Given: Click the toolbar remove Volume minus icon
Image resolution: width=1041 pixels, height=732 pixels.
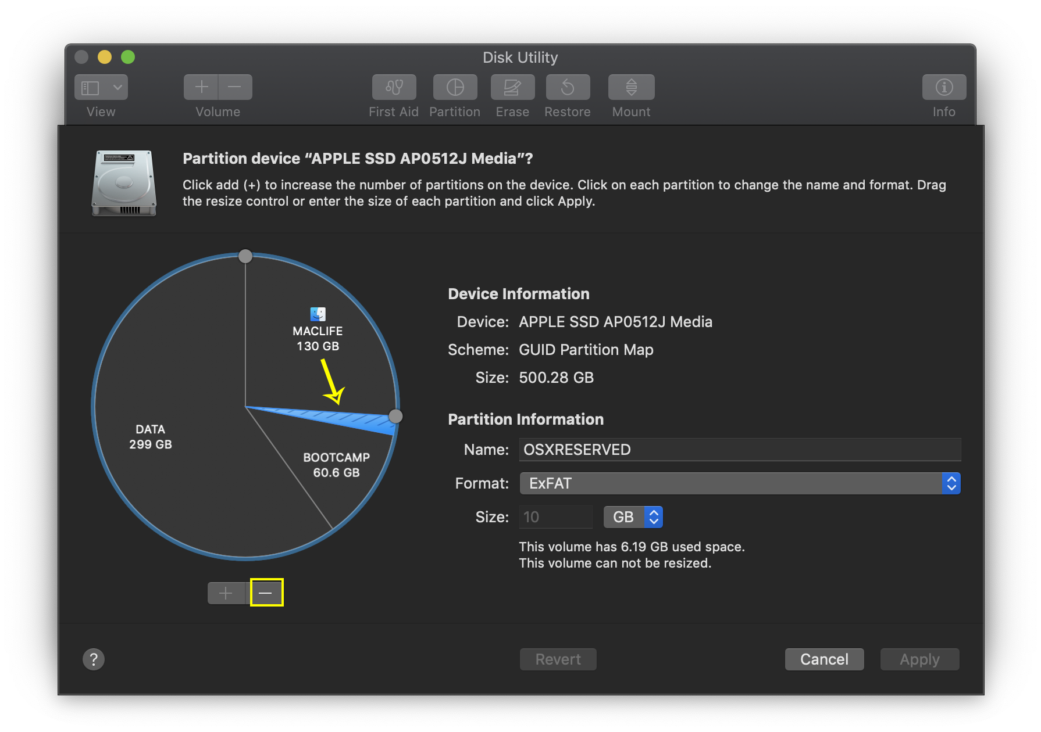Looking at the screenshot, I should pos(235,88).
